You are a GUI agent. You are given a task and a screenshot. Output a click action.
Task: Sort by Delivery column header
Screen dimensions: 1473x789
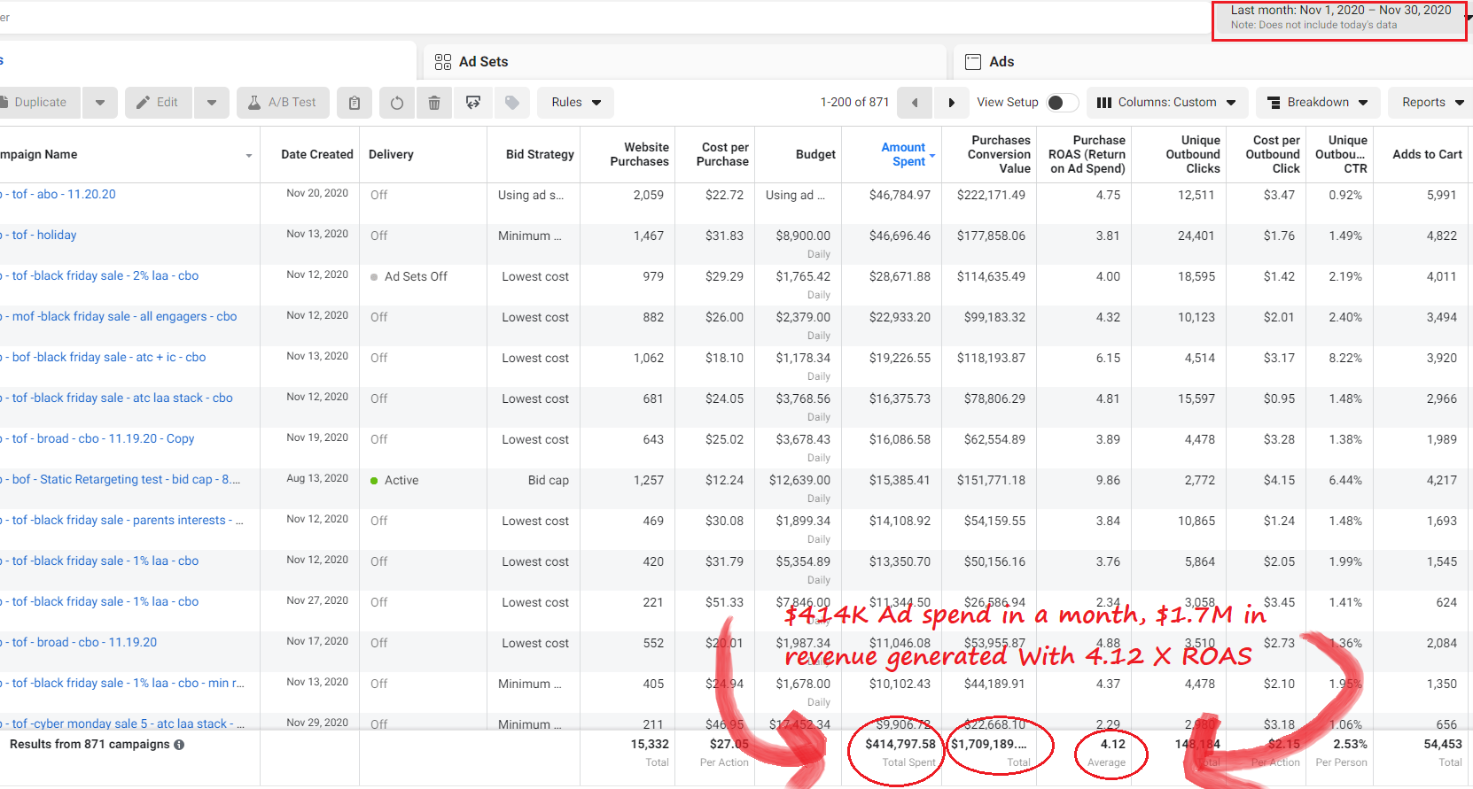point(391,154)
